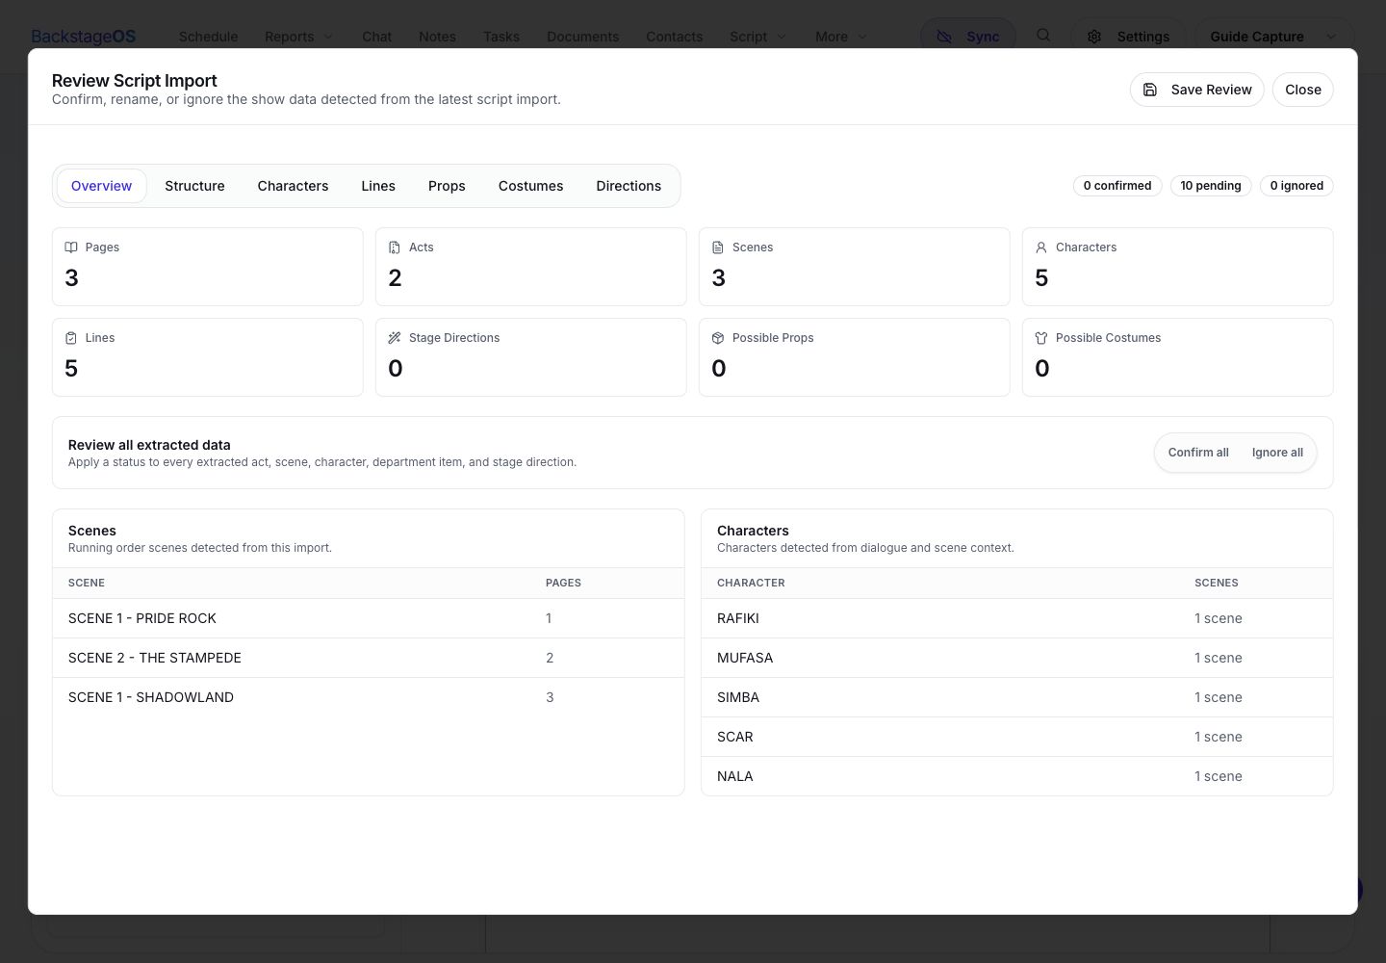Click the Characters person icon

(x=1041, y=247)
